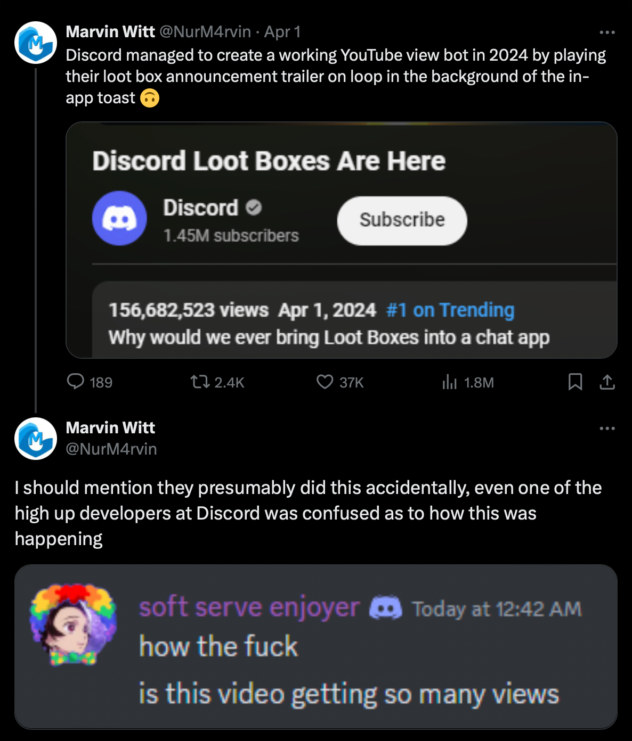
Task: Open the reply icon on the tweet
Action: point(75,381)
